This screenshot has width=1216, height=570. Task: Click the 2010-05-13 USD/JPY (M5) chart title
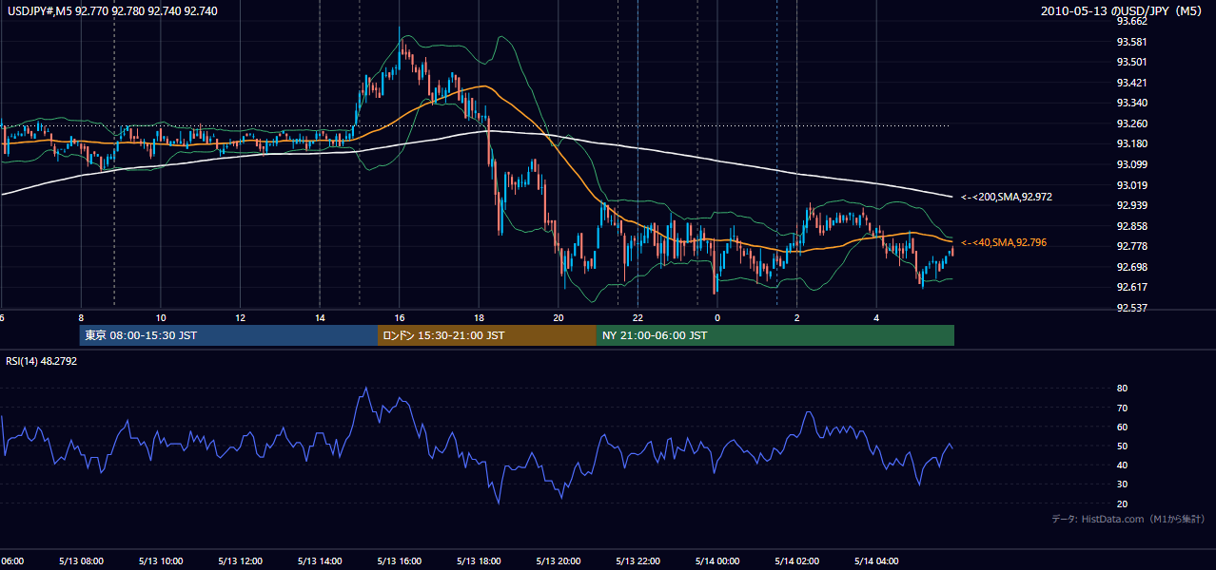click(1123, 10)
